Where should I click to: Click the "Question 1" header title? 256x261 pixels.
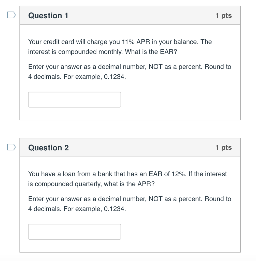(x=48, y=16)
